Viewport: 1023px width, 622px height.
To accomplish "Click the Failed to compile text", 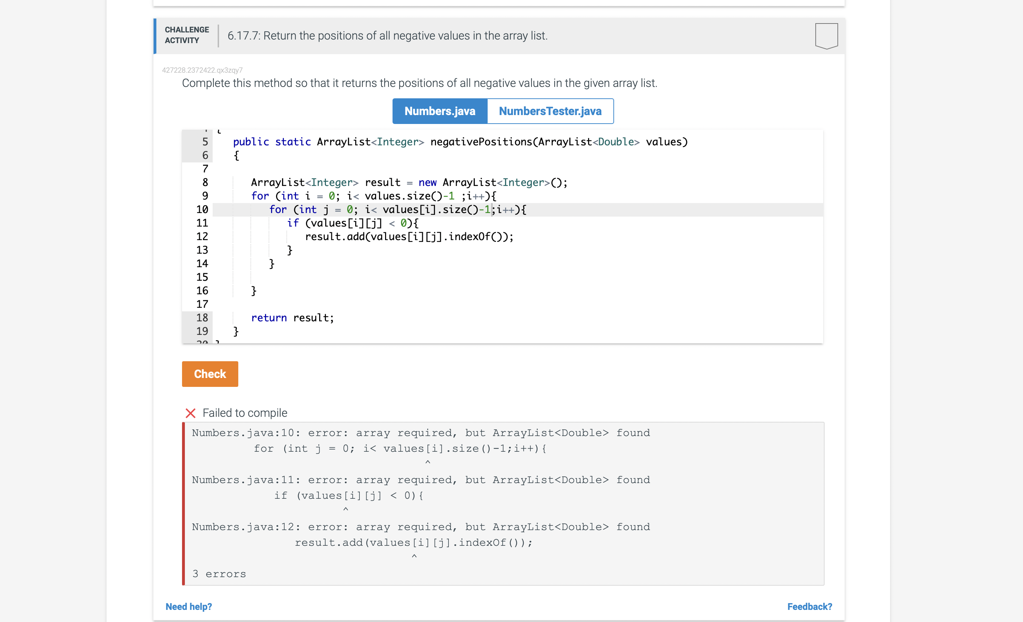I will pyautogui.click(x=245, y=413).
